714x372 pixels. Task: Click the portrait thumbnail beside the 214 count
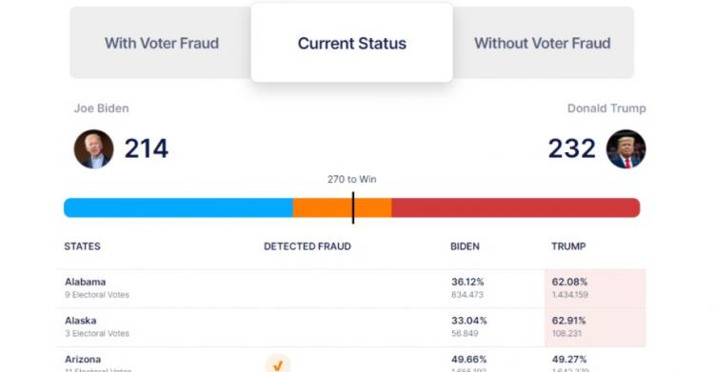click(x=94, y=148)
